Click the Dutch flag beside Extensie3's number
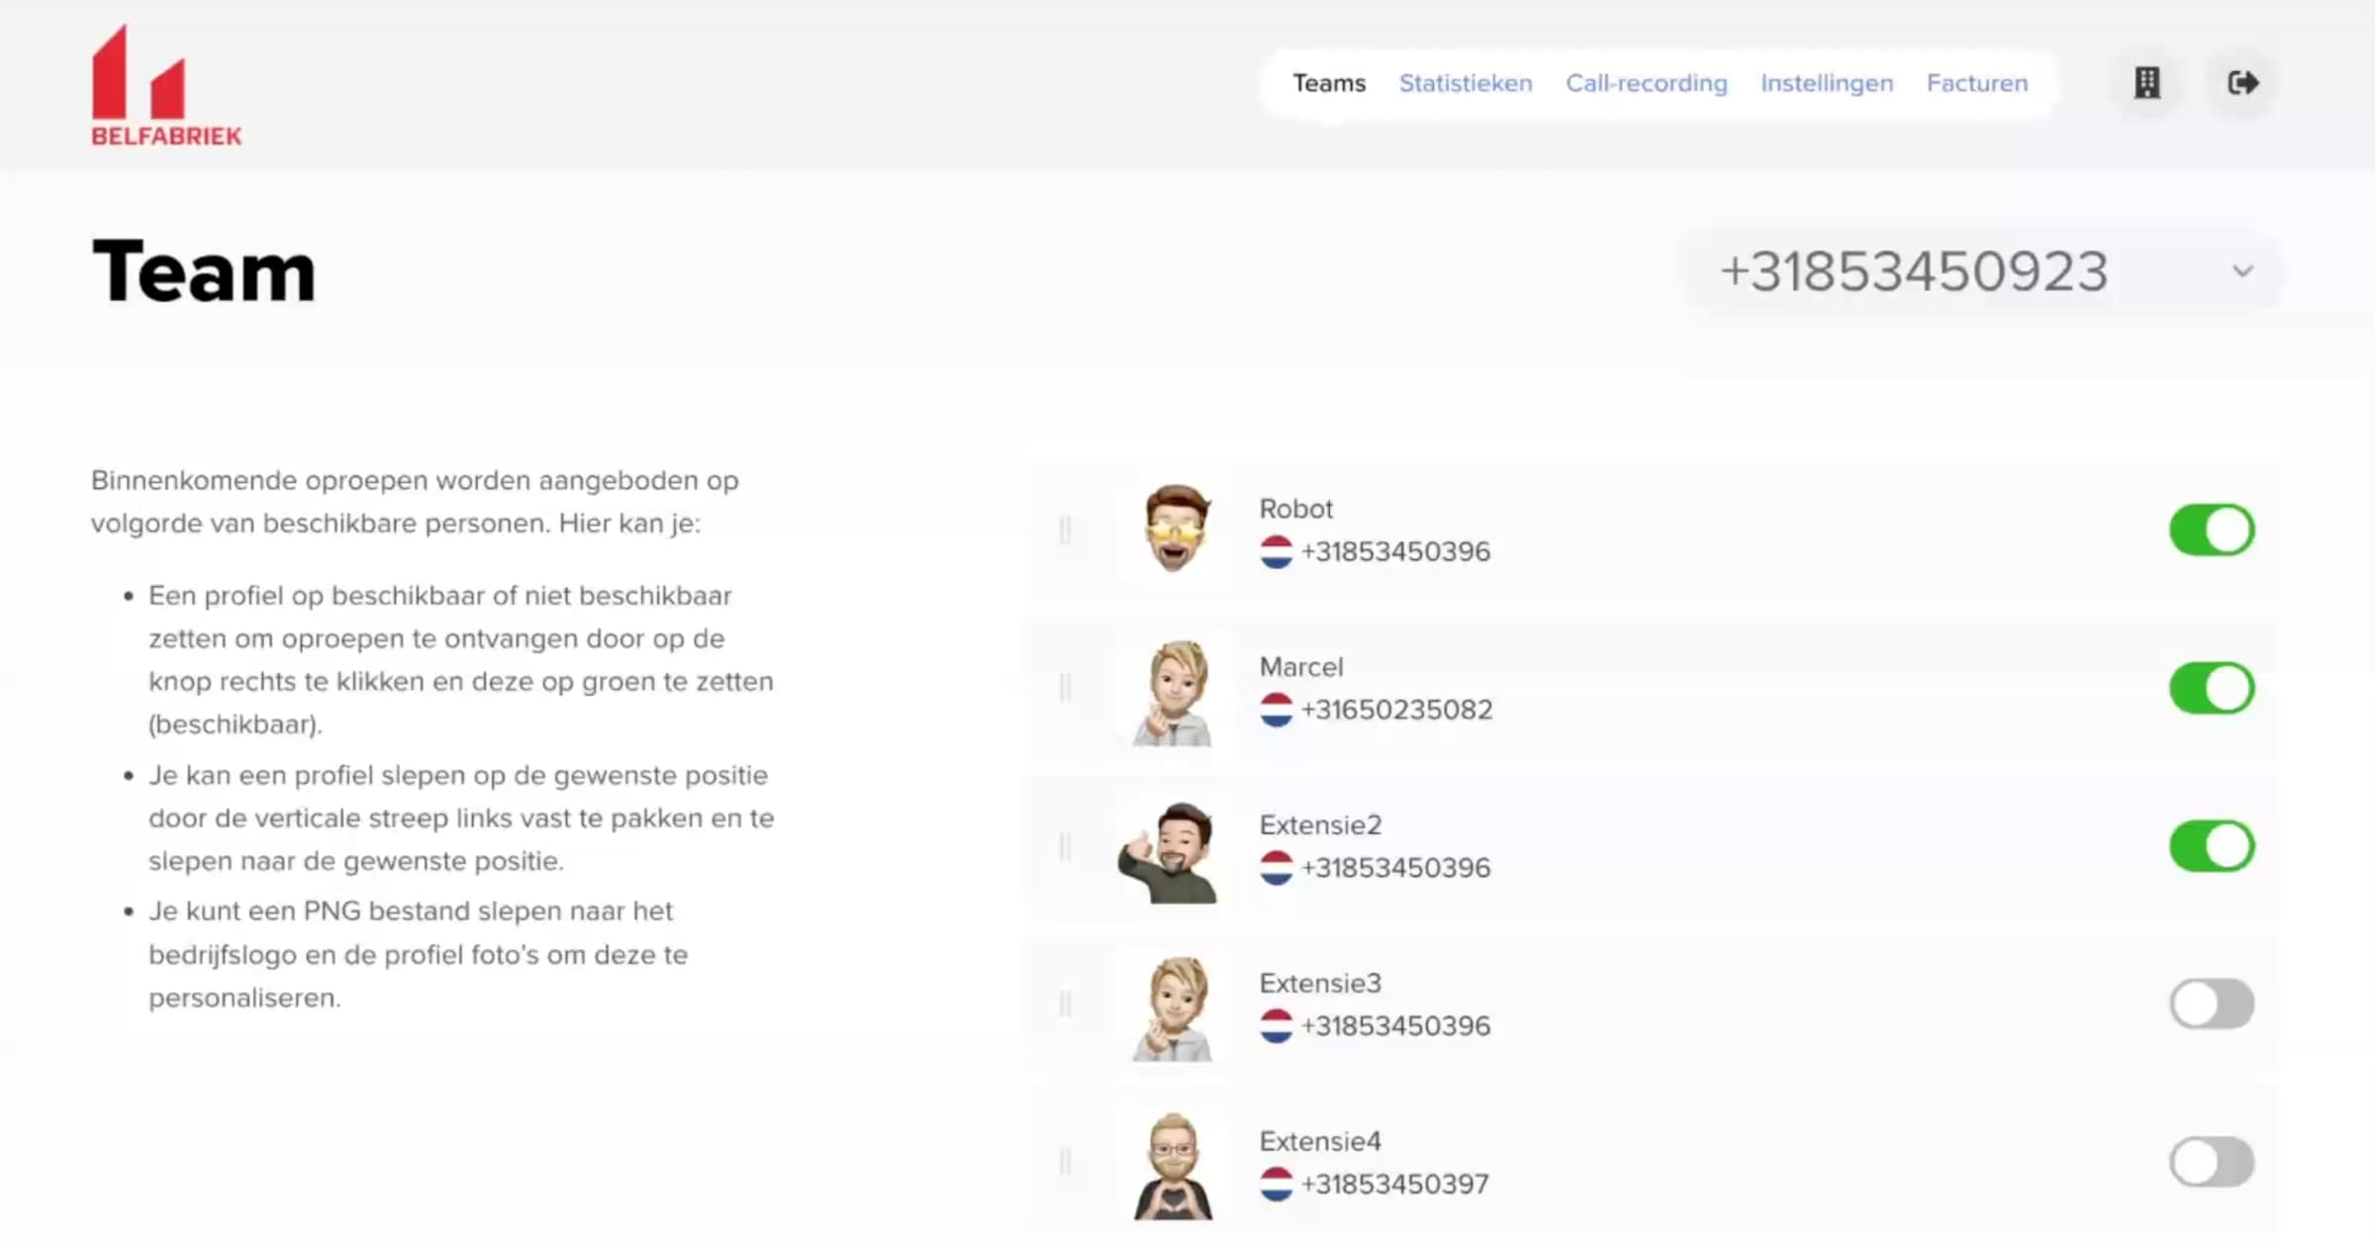This screenshot has height=1242, width=2375. point(1278,1028)
